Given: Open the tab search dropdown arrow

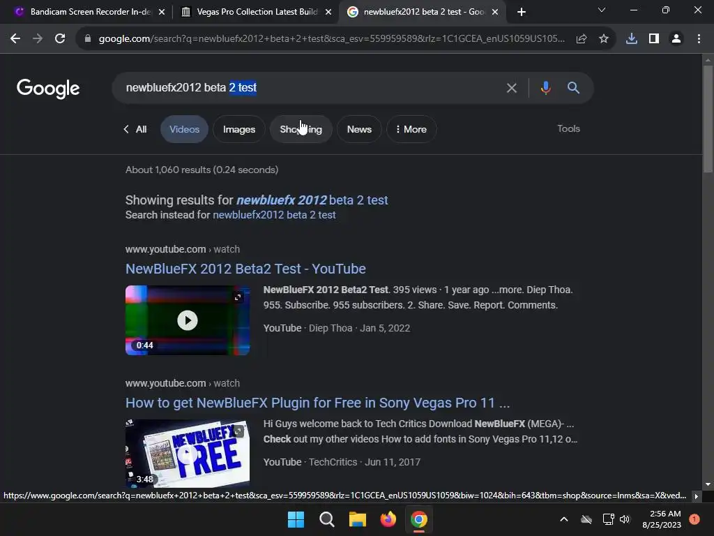Looking at the screenshot, I should coord(602,10).
